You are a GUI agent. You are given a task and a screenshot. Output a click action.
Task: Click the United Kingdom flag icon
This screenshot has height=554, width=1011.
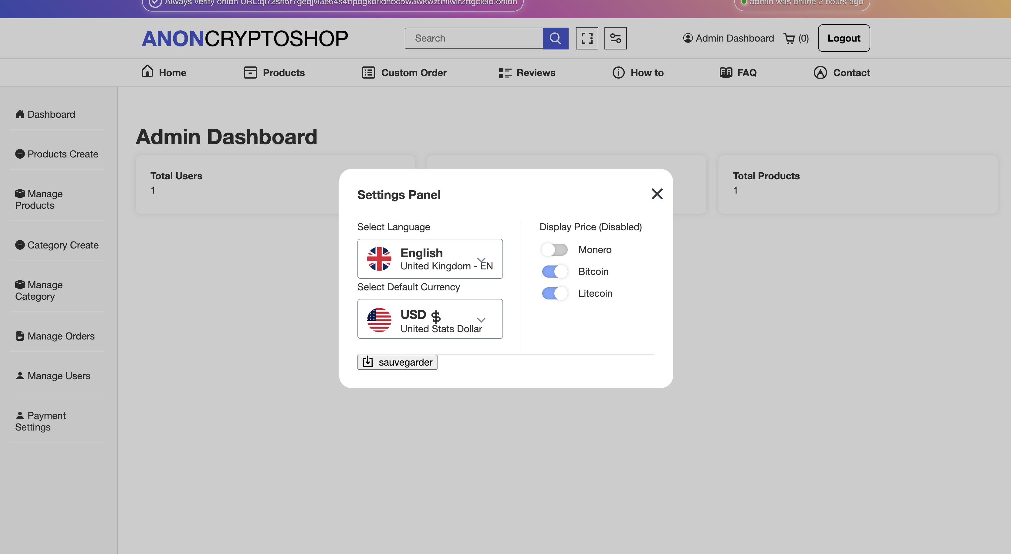379,258
